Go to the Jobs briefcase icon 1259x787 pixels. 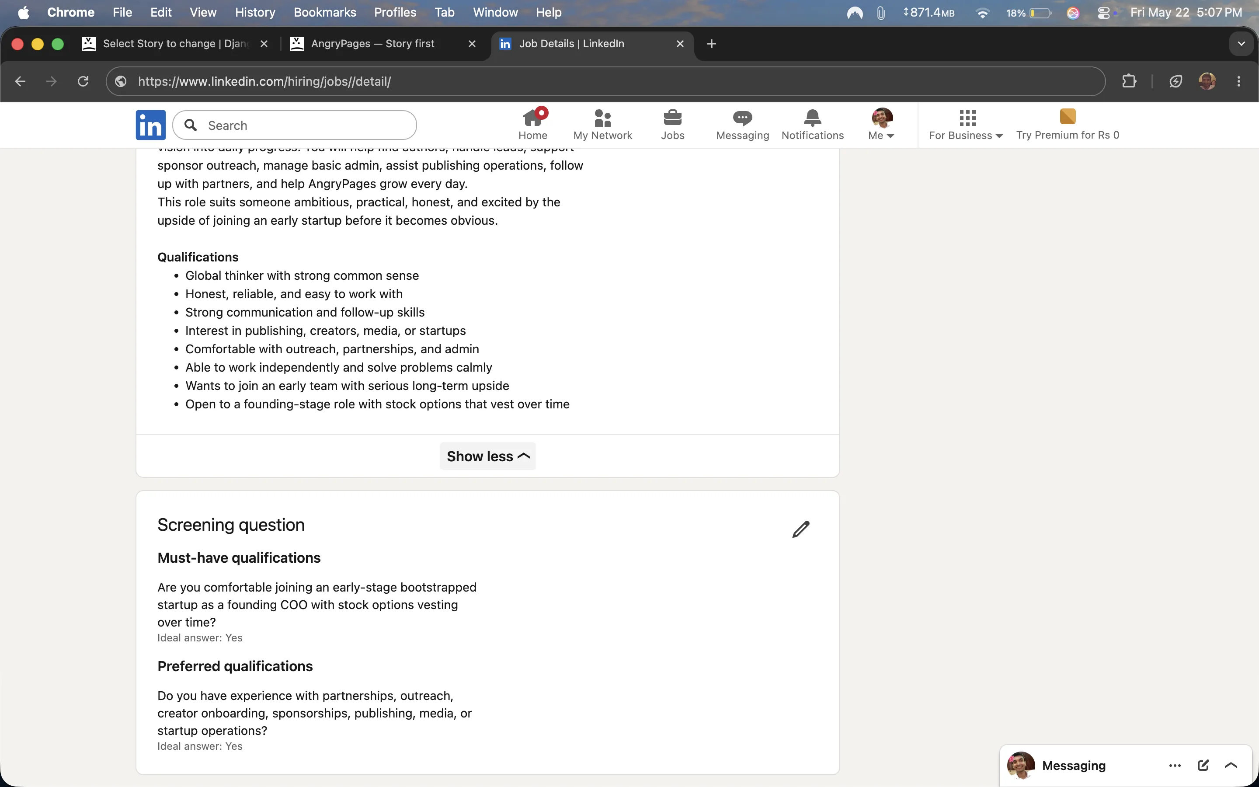pyautogui.click(x=672, y=125)
